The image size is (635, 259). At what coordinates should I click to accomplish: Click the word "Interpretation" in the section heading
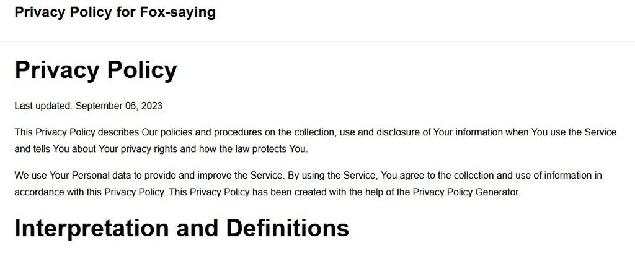(92, 228)
